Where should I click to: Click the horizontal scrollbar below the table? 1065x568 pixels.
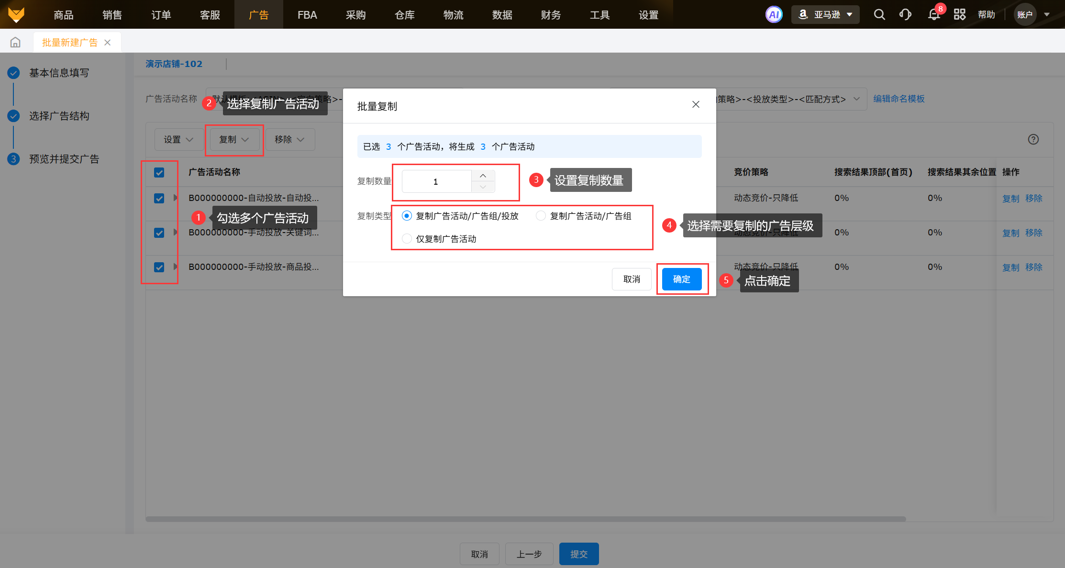(x=525, y=519)
